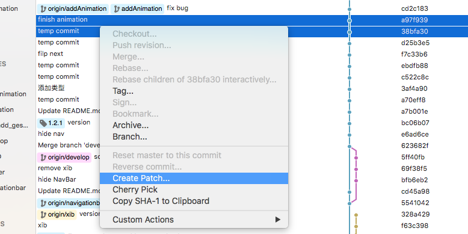
Task: Click the 1.2.1 tag label
Action: (51, 123)
